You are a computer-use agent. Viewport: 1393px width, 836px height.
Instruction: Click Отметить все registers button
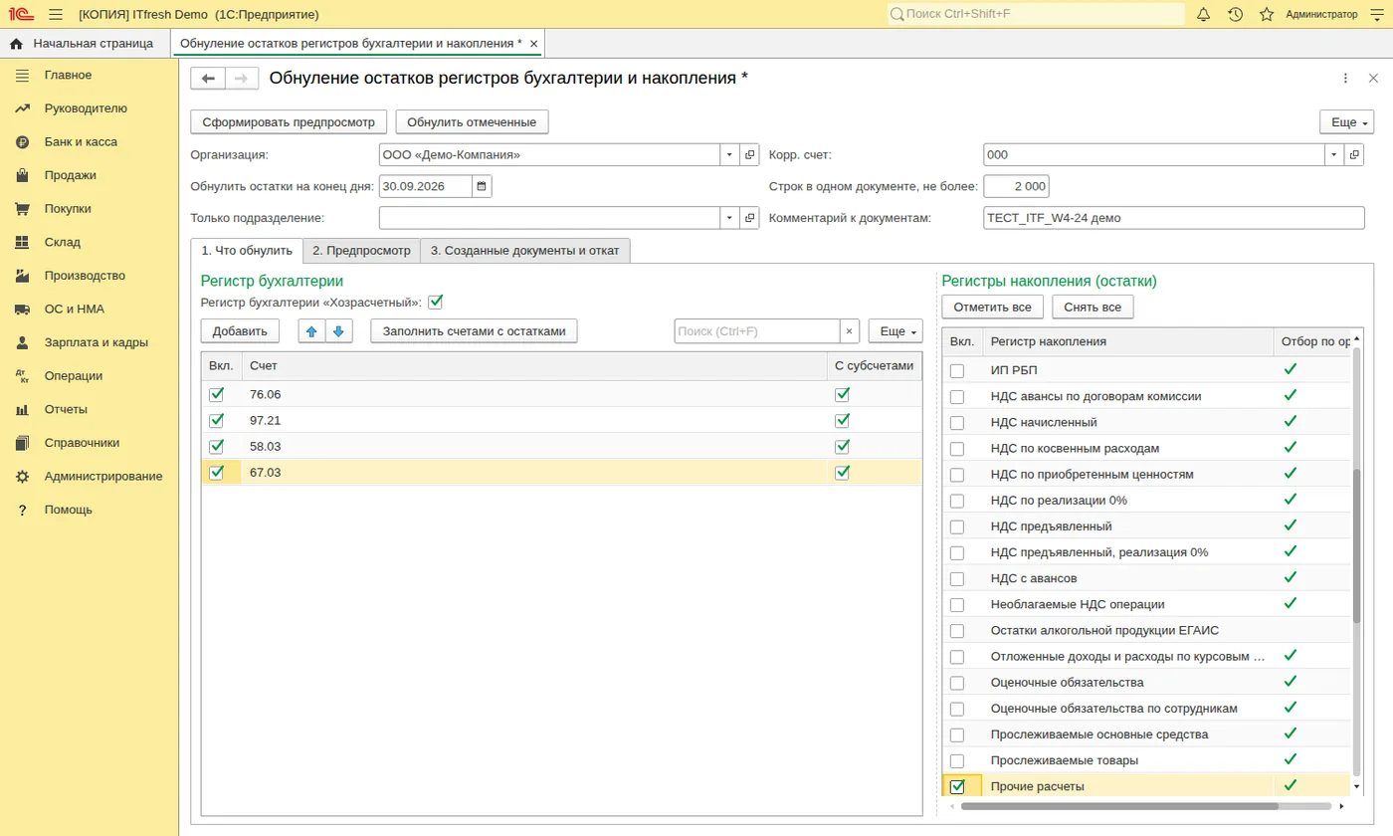[x=993, y=307]
